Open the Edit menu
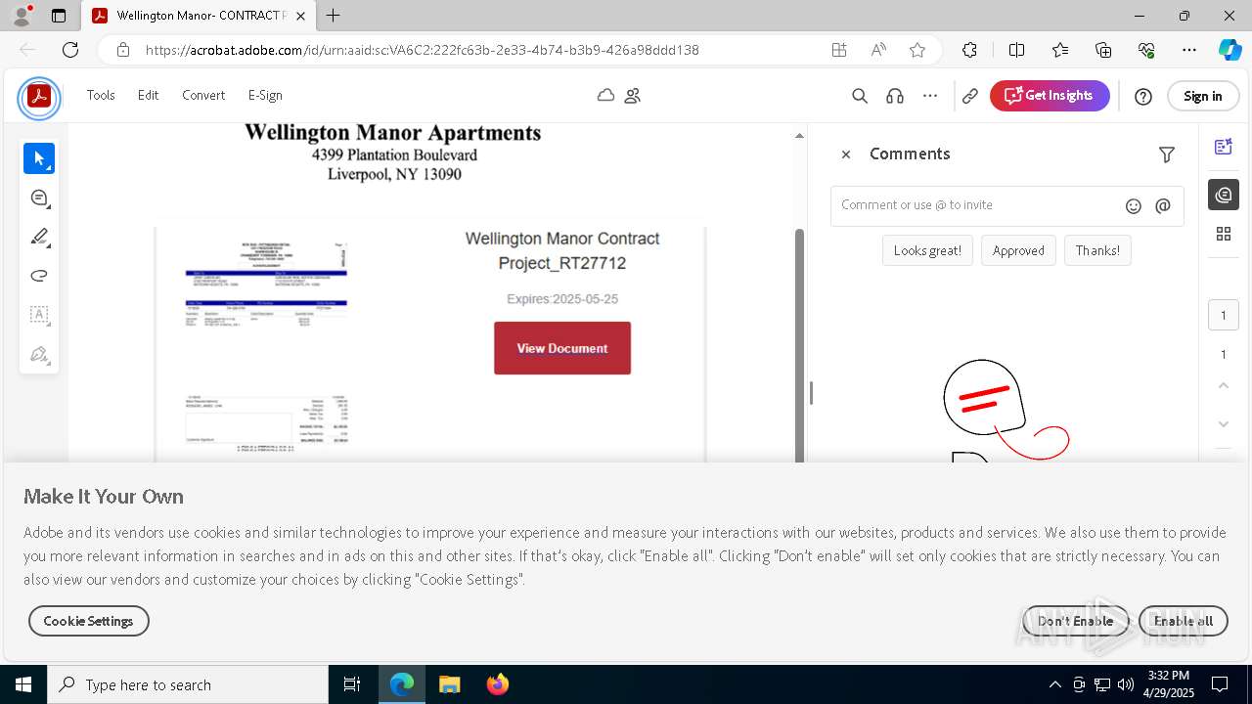This screenshot has width=1252, height=704. point(148,95)
